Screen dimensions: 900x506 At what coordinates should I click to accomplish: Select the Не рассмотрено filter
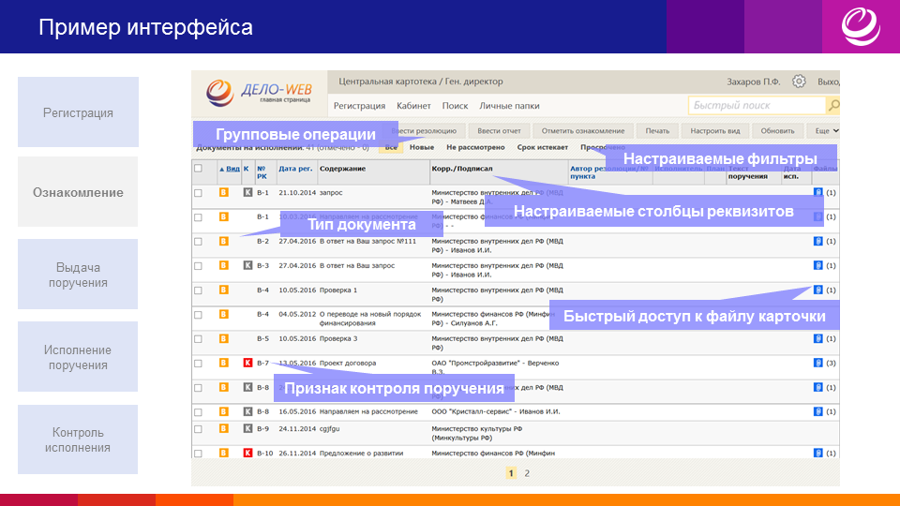[475, 147]
